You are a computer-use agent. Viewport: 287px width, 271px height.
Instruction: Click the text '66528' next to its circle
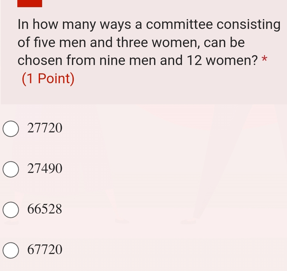point(44,209)
